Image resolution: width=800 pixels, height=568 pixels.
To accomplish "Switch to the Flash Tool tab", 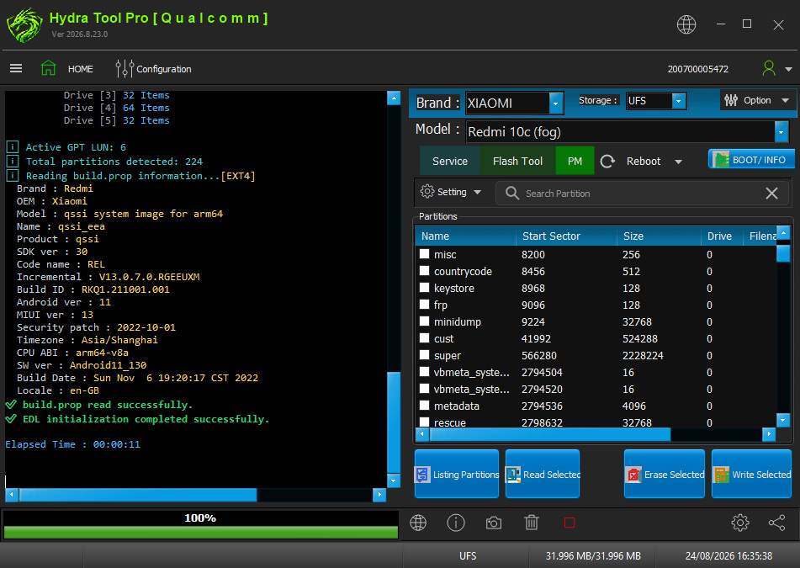I will click(x=517, y=161).
